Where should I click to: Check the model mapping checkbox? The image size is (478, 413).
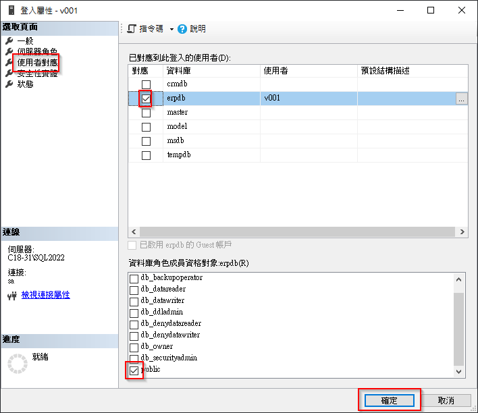click(x=146, y=127)
